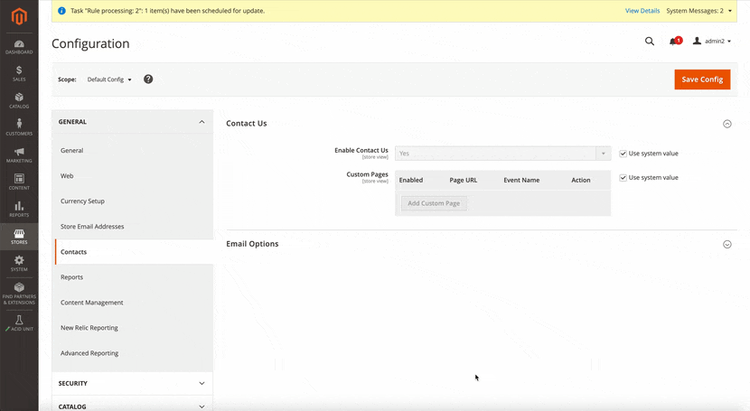Screen dimensions: 750x411
Task: Toggle Use system value for Custom Pages
Action: coord(623,178)
